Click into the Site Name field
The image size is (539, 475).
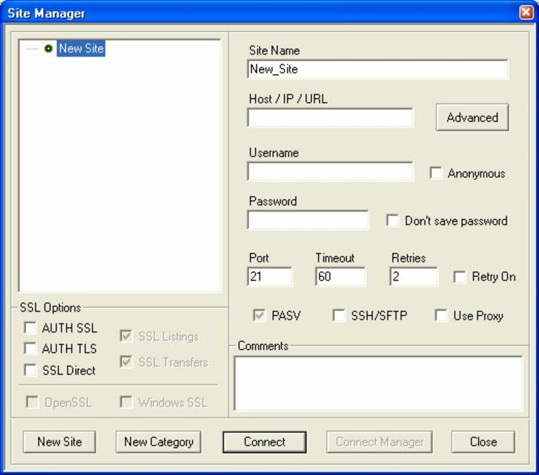coord(378,69)
